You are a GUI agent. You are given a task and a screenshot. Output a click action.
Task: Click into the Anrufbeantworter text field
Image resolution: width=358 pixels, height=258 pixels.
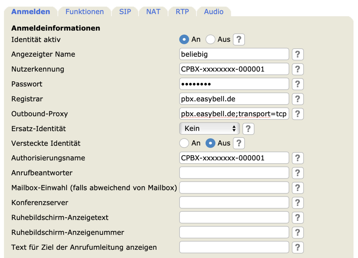coord(234,173)
